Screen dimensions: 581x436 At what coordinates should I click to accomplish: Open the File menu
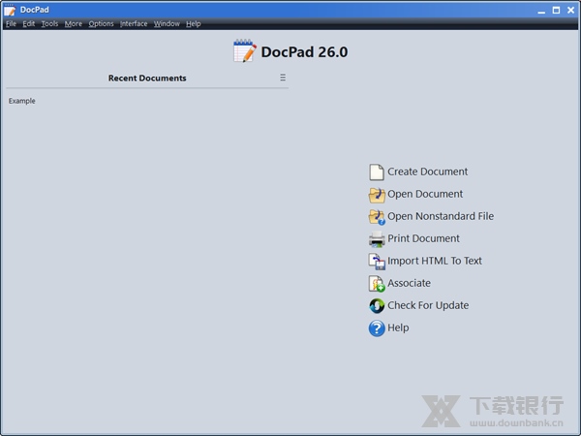point(11,24)
